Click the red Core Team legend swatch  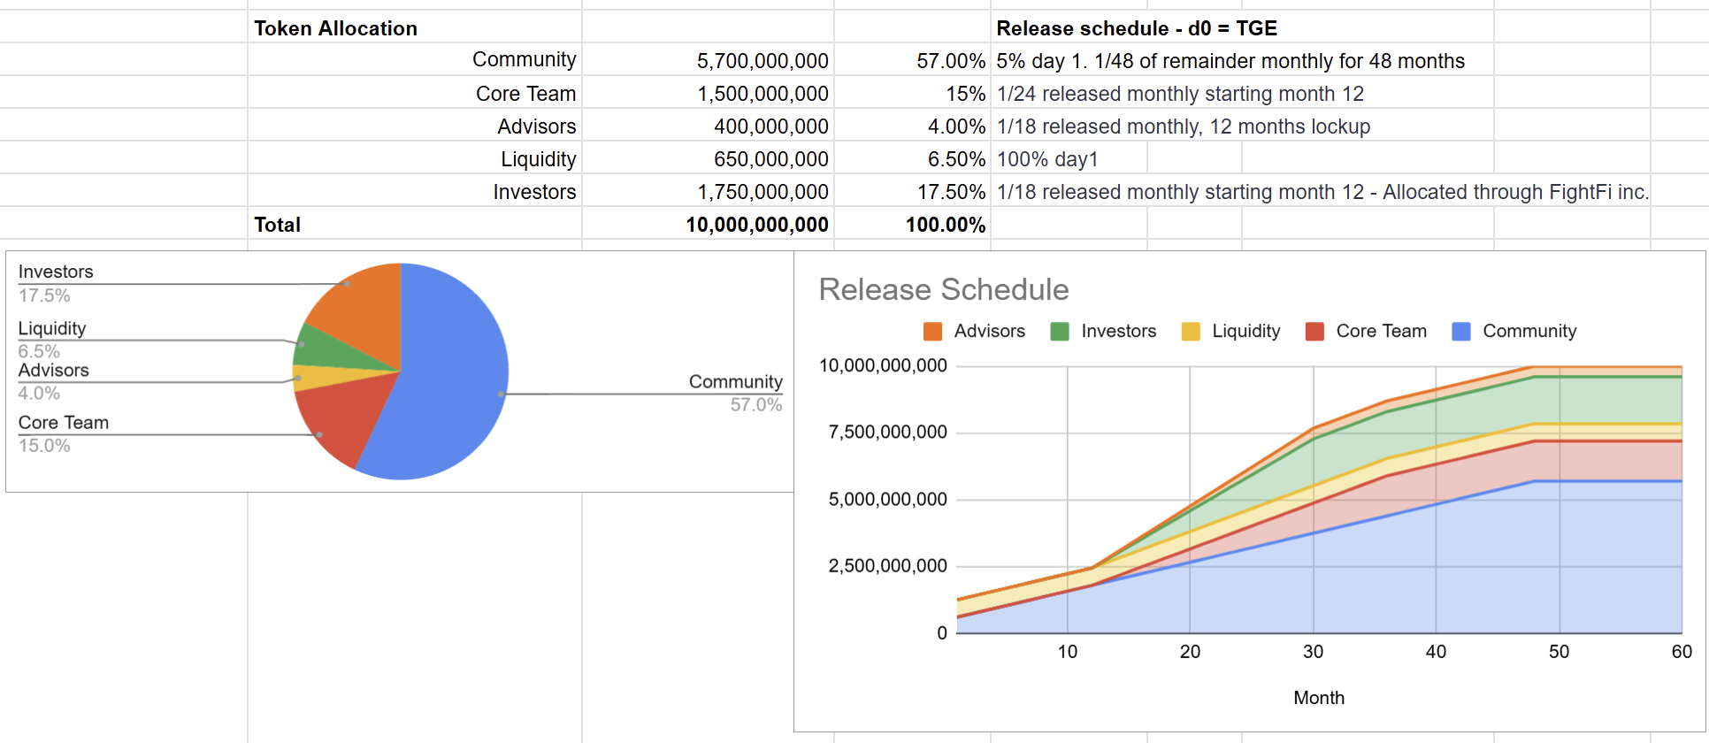1314,332
